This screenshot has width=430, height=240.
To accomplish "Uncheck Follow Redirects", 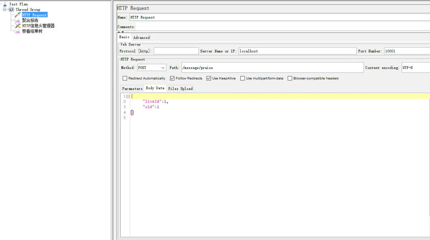I will coord(172,78).
